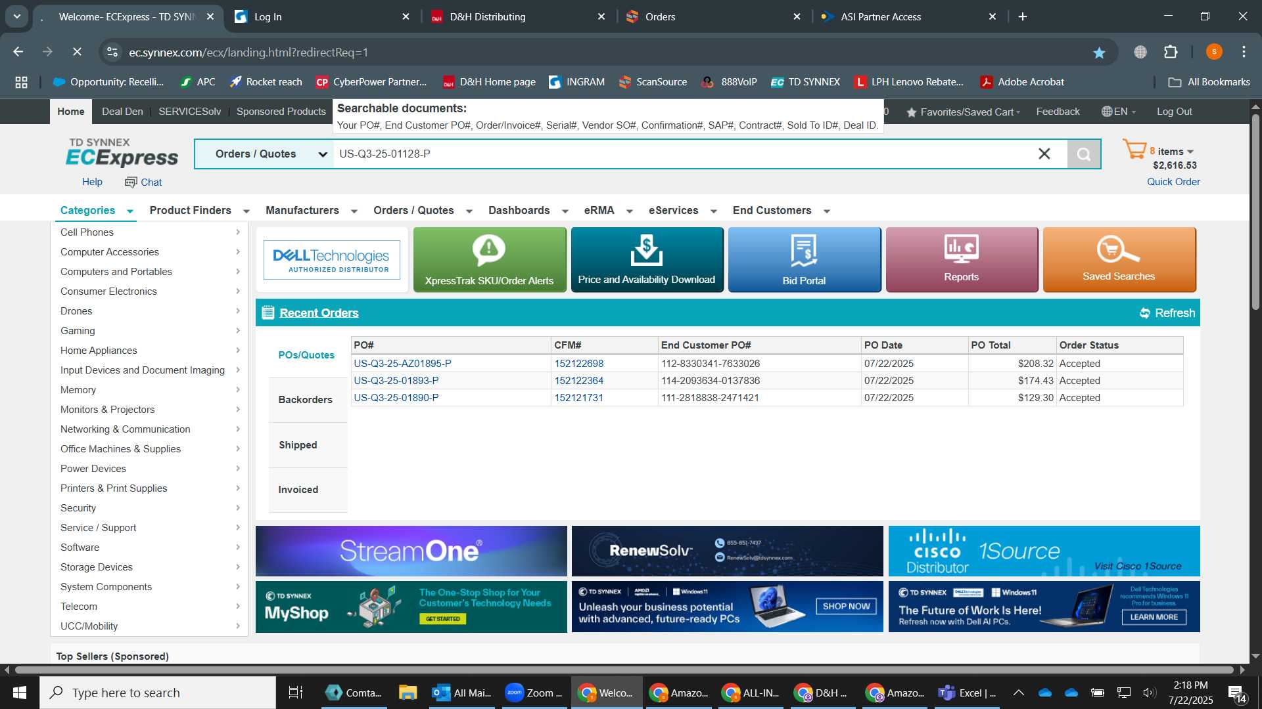This screenshot has width=1262, height=709.
Task: Open Orders / Quotes search type dropdown
Action: [264, 154]
